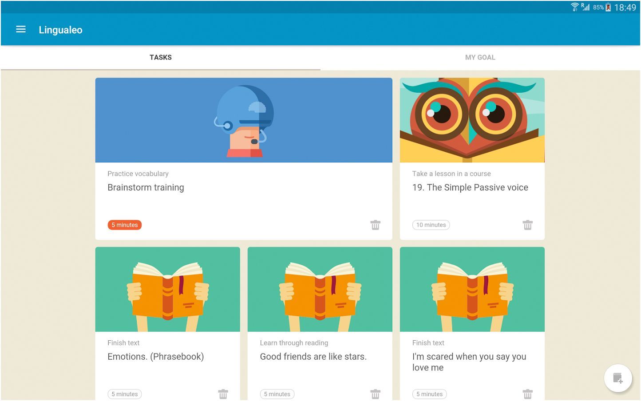Remove the Emotions Phrasebook task
The height and width of the screenshot is (401, 641).
(x=223, y=394)
